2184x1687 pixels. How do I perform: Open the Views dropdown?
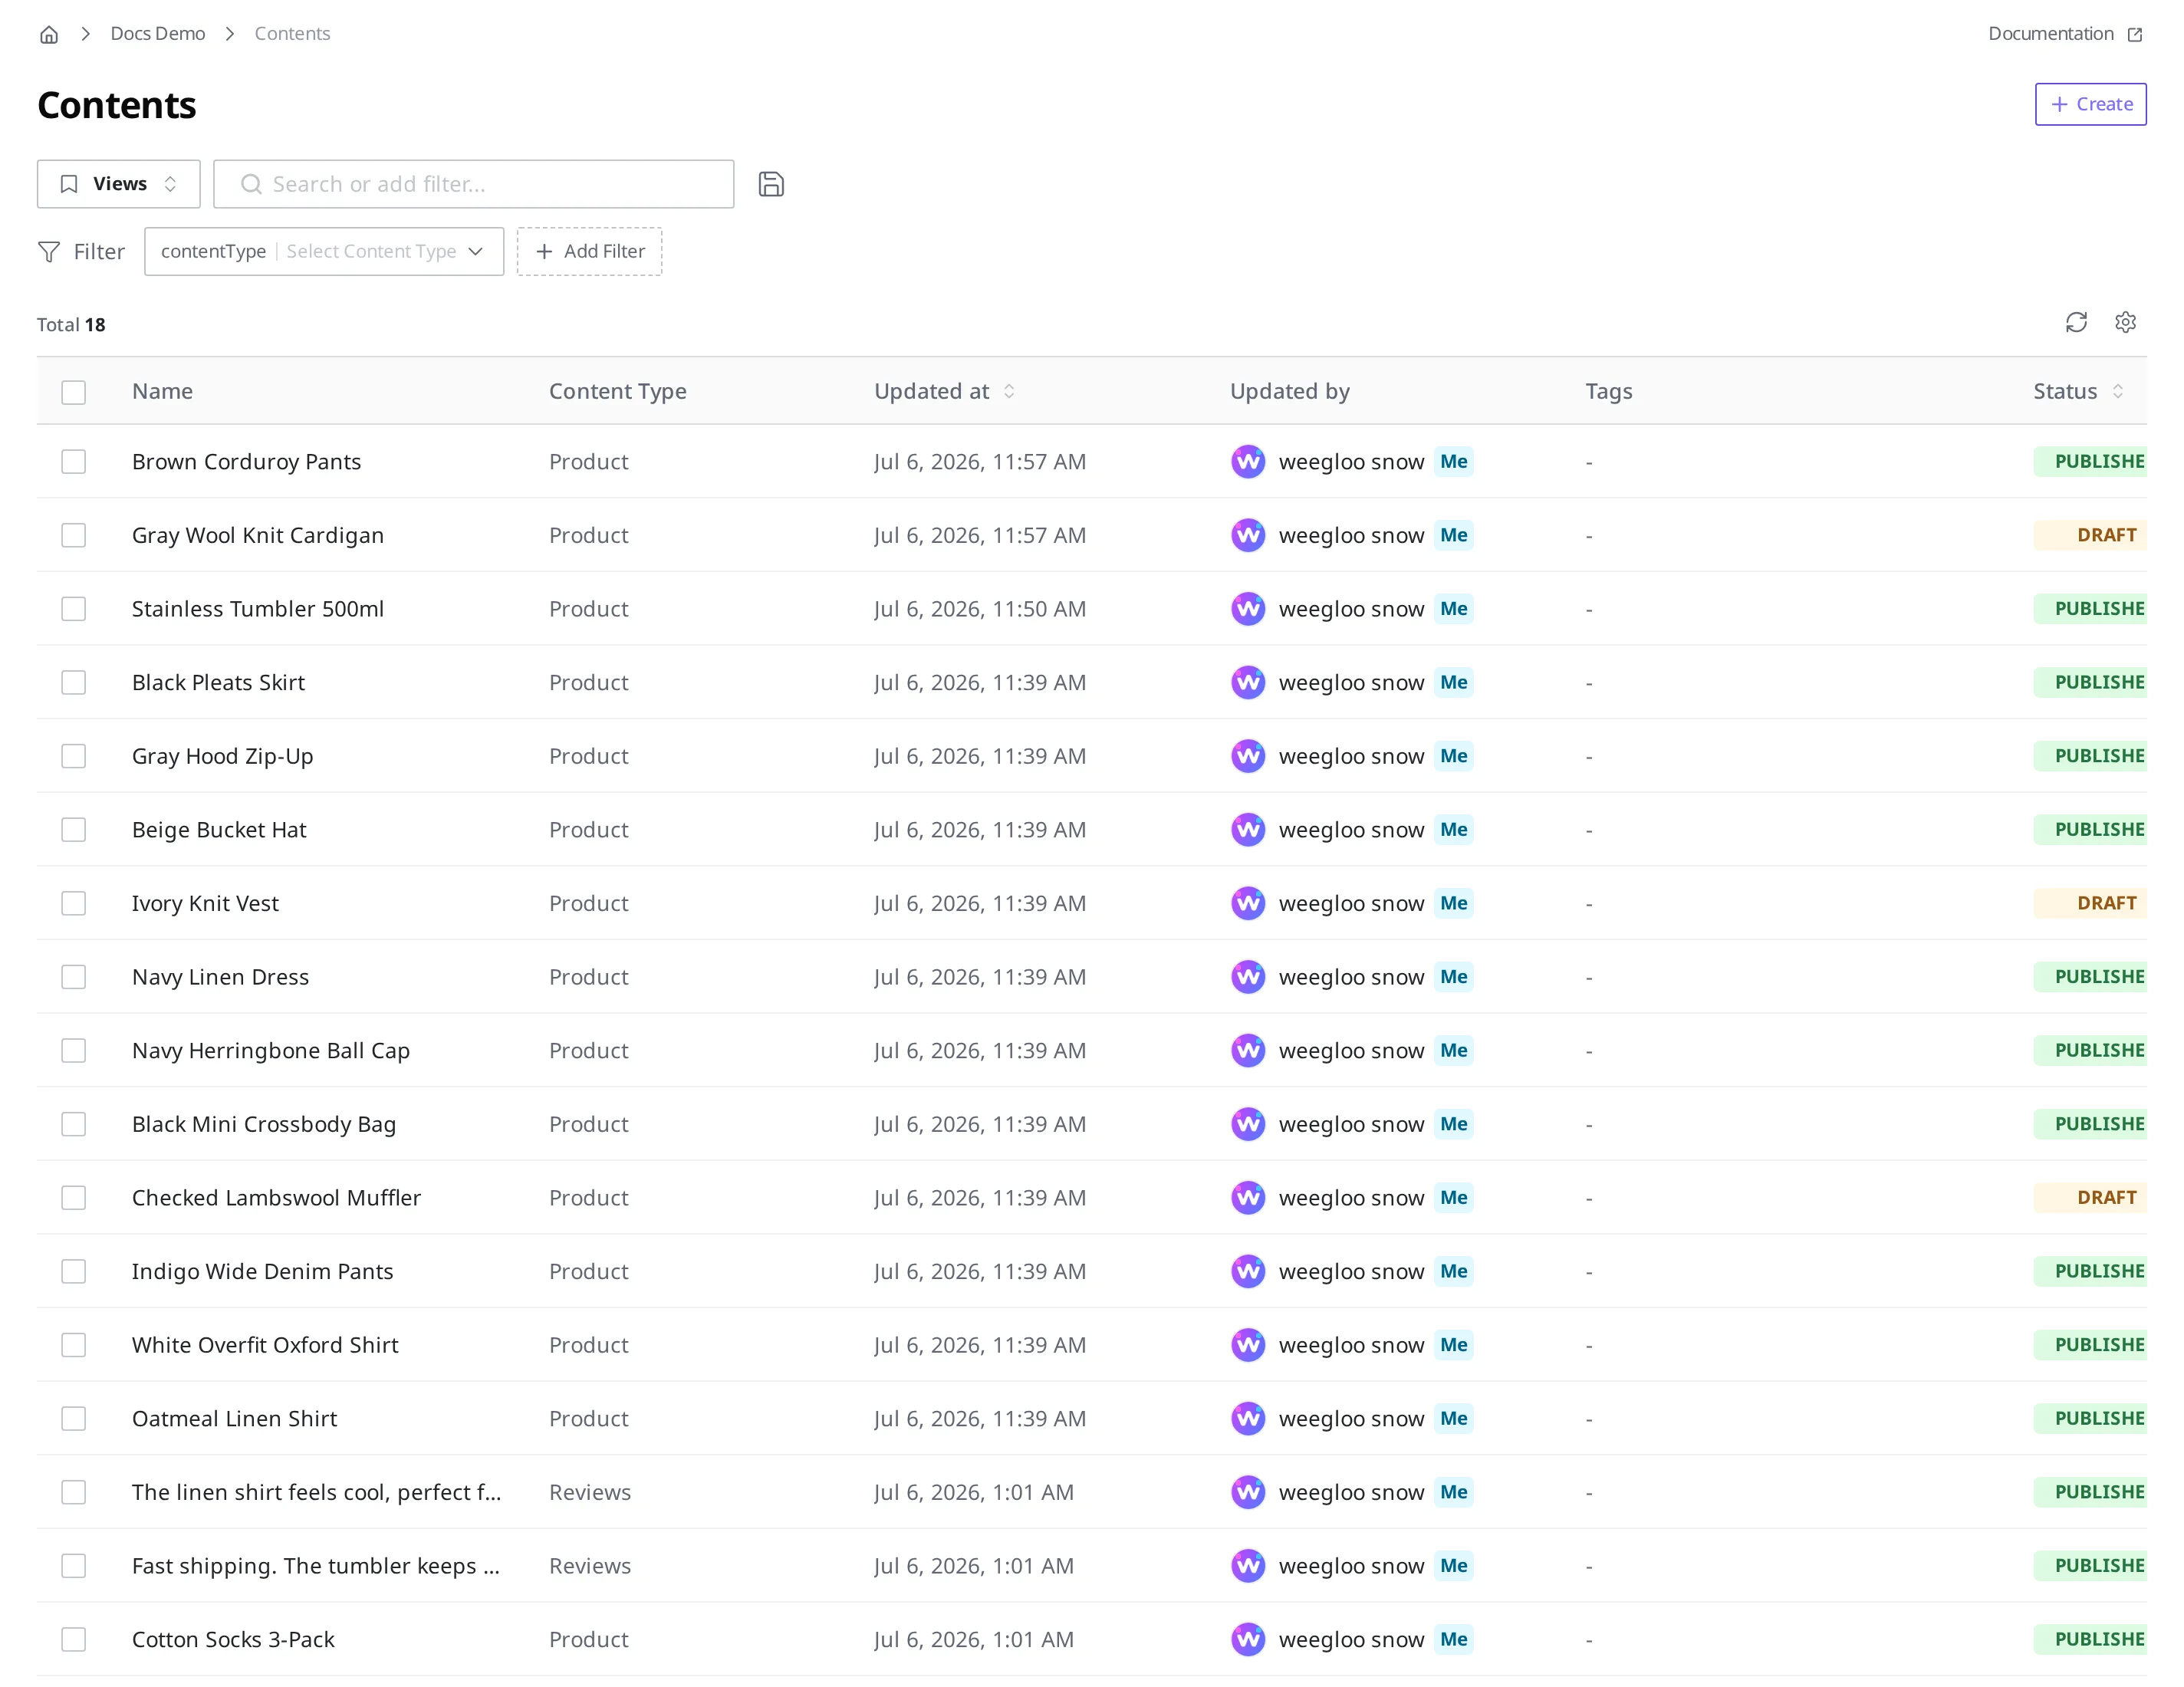118,184
